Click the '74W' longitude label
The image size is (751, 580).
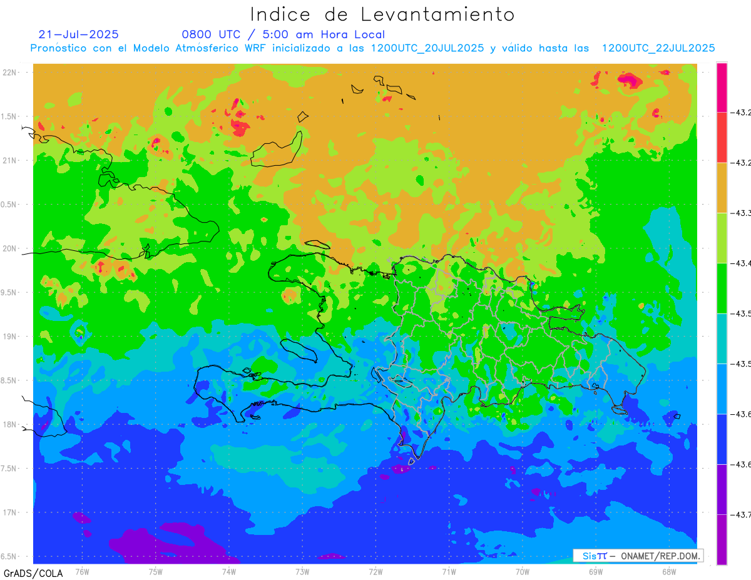(229, 571)
